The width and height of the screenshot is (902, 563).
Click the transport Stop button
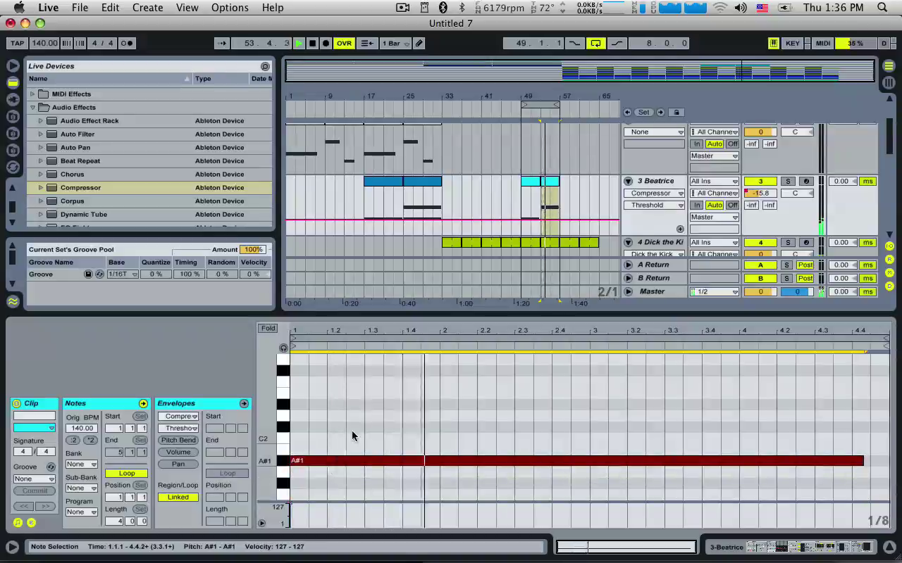312,43
